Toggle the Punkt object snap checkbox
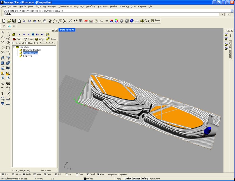The image size is (235, 181). 24,174
